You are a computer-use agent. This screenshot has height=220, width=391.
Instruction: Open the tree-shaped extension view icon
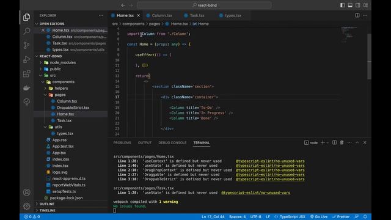[x=26, y=102]
